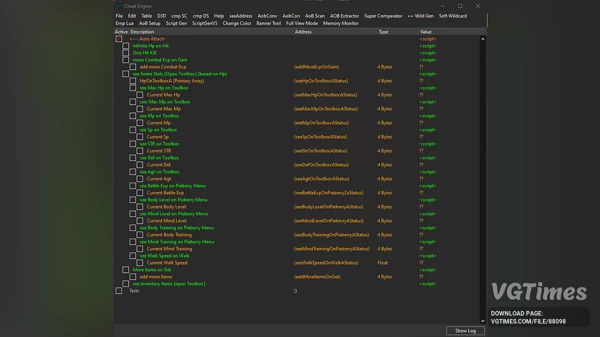Open the D3D menu
Screen dimensions: 600x337
point(161,16)
